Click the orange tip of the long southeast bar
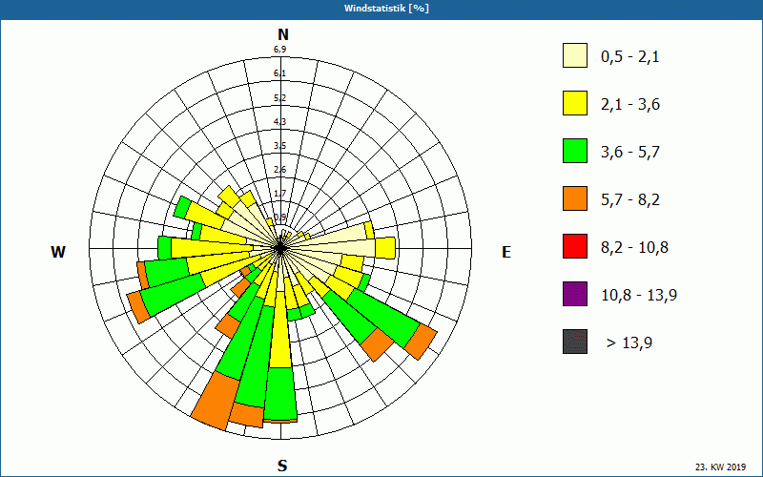 [421, 342]
